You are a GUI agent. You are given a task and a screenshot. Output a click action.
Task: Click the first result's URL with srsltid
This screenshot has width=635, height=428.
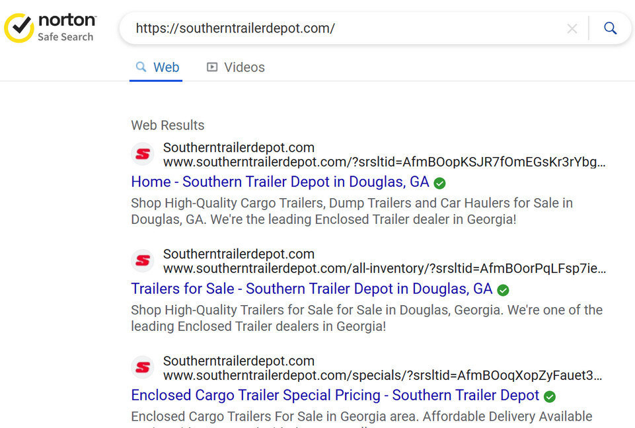384,162
